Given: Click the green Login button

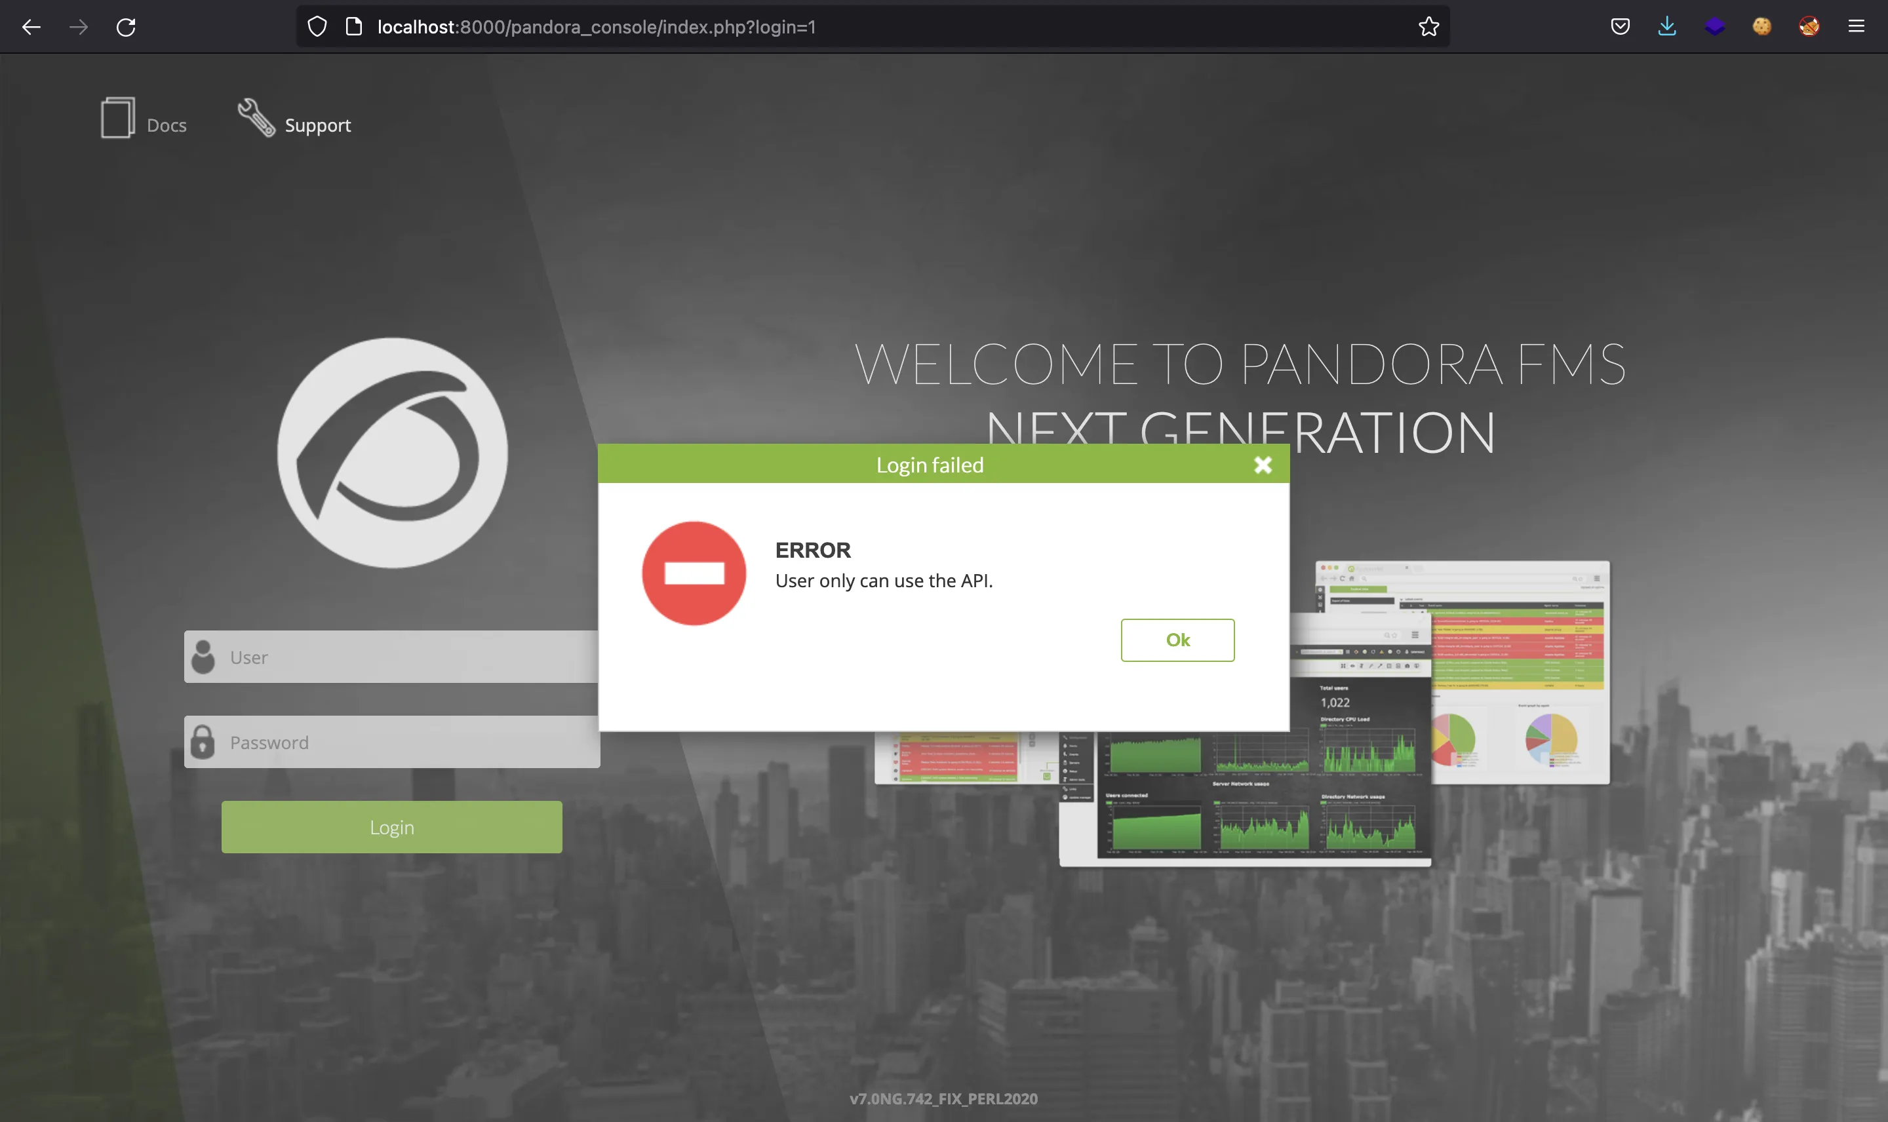Looking at the screenshot, I should [391, 827].
